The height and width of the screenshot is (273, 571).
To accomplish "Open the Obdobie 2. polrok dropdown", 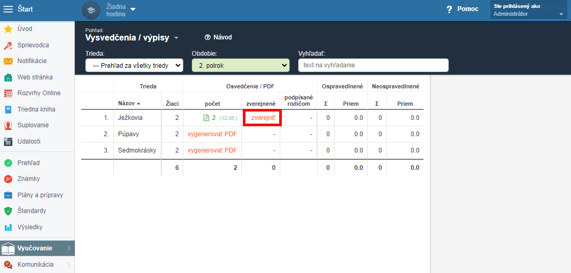I will [x=241, y=65].
